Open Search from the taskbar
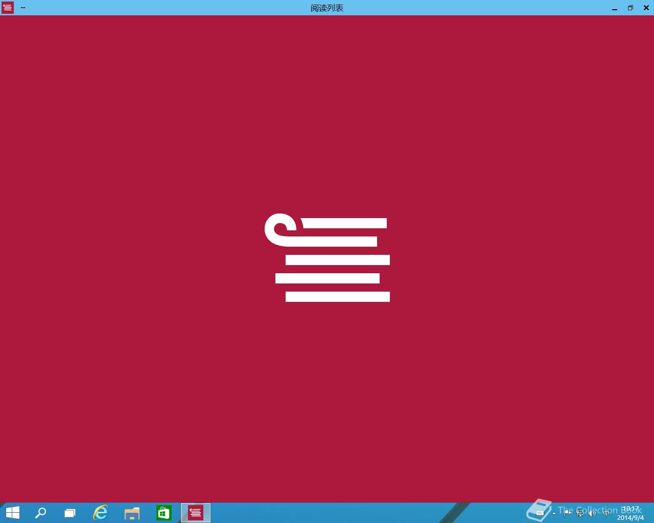This screenshot has height=523, width=654. tap(40, 513)
